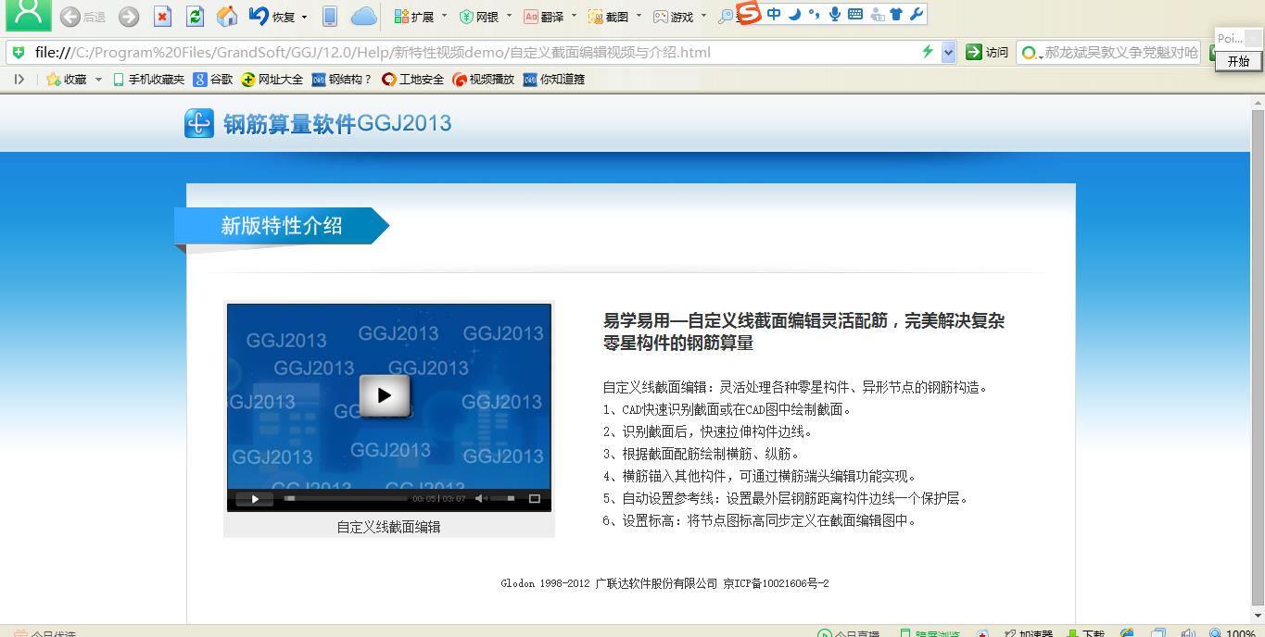Go back with the 后退 button
1265x637 pixels.
[82, 17]
